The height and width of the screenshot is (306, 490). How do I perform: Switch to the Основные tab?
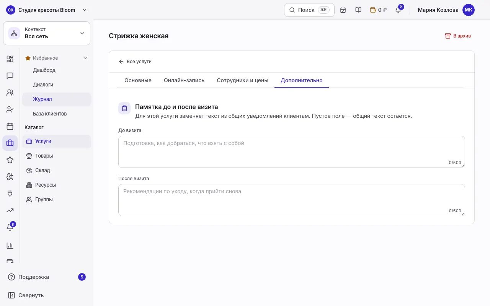138,80
